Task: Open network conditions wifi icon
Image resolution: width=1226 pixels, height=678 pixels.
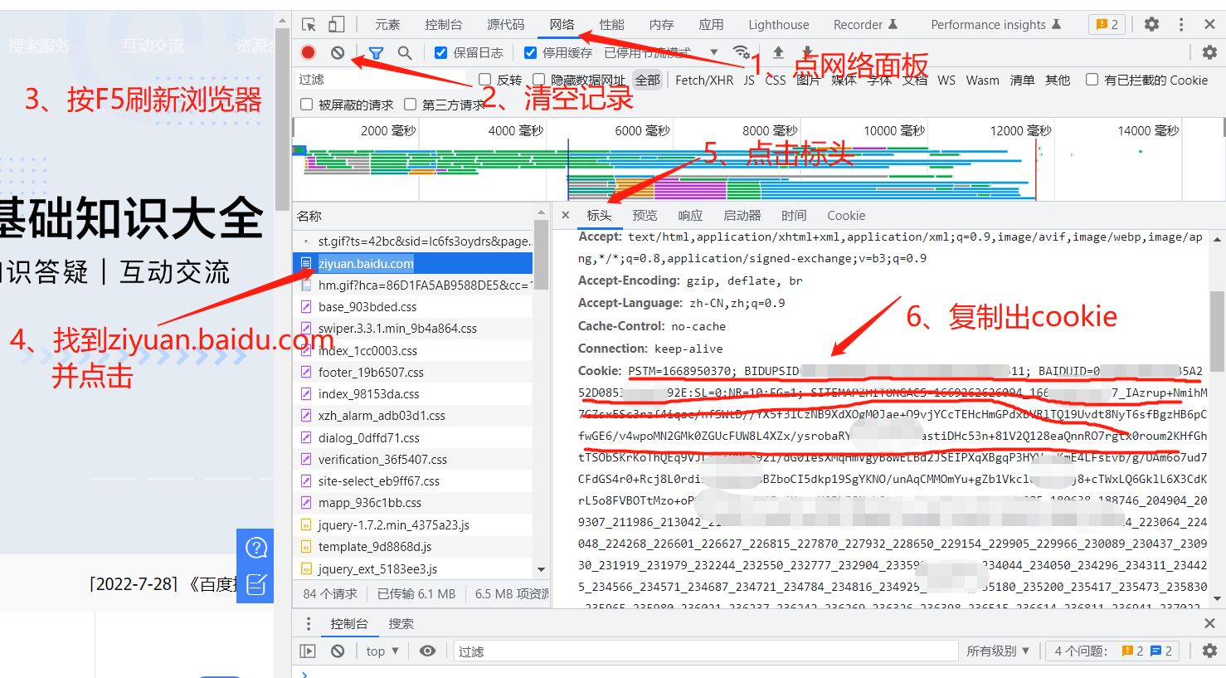Action: (742, 52)
